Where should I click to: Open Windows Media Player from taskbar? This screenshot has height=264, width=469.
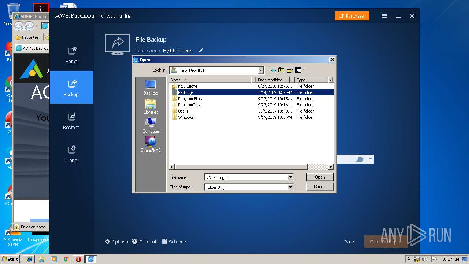54,259
